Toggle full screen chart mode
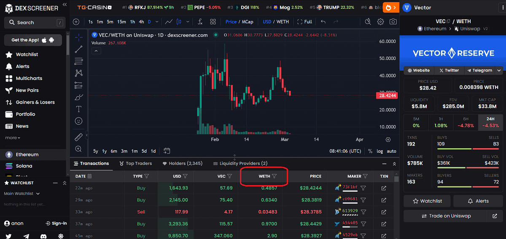The image size is (506, 239). [x=305, y=21]
